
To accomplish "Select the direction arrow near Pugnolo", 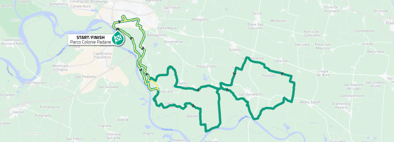I will click(282, 73).
